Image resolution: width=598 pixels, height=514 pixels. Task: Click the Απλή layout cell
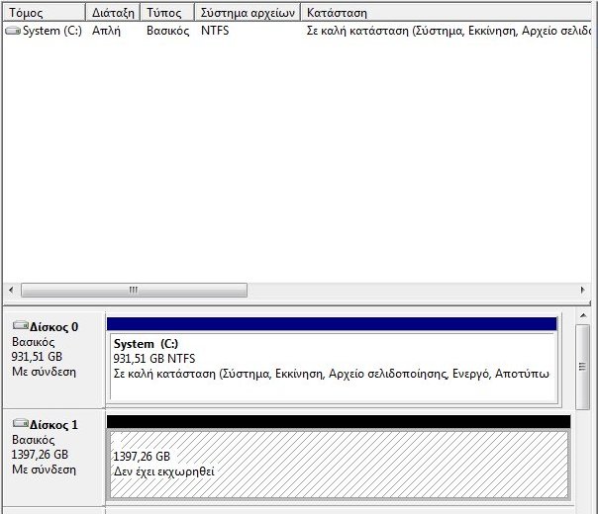pyautogui.click(x=106, y=31)
